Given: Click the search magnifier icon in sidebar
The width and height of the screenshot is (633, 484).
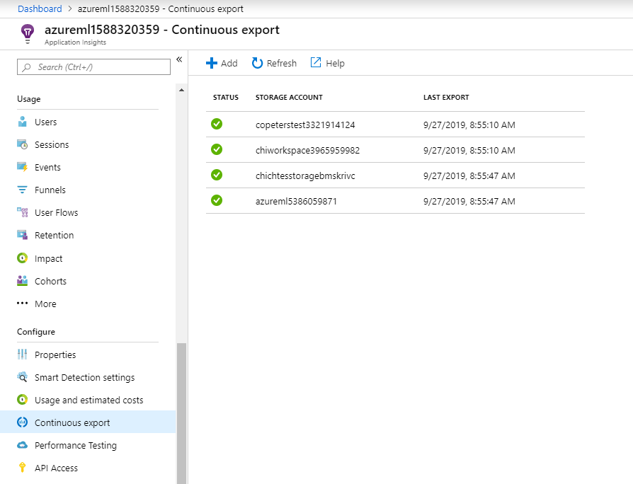Looking at the screenshot, I should point(27,67).
